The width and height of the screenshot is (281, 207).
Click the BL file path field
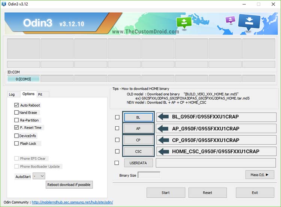pos(216,117)
